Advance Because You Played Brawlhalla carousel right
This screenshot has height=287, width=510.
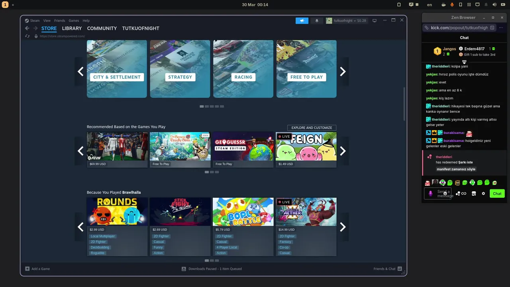coord(343,227)
